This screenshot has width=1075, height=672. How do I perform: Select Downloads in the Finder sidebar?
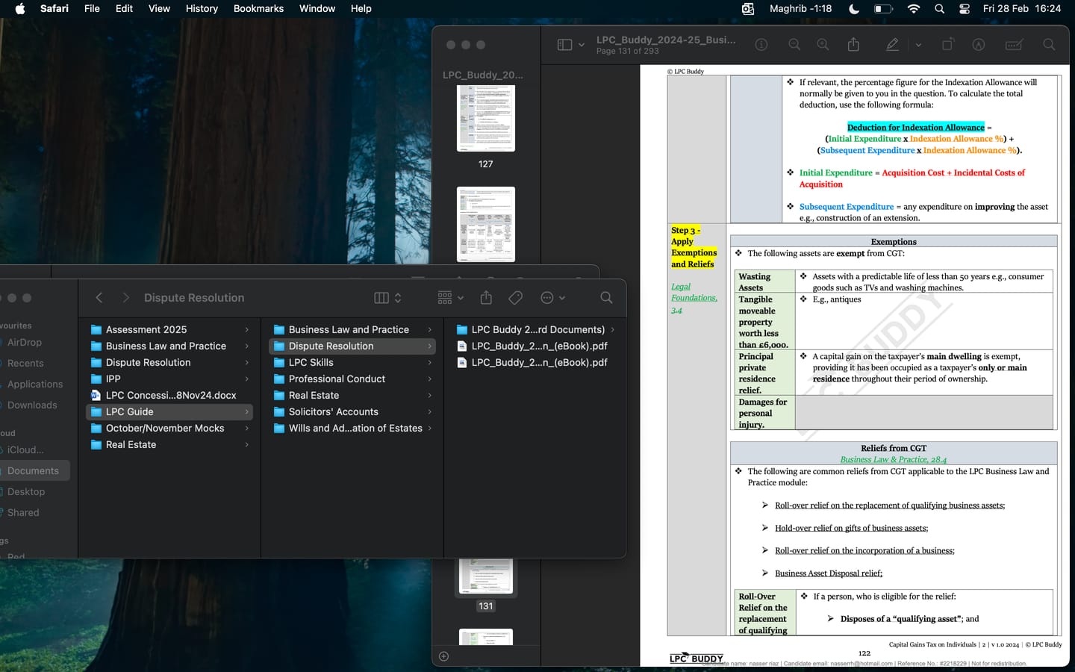tap(32, 405)
